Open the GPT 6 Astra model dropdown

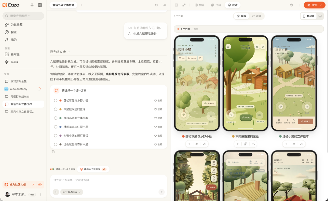72,192
